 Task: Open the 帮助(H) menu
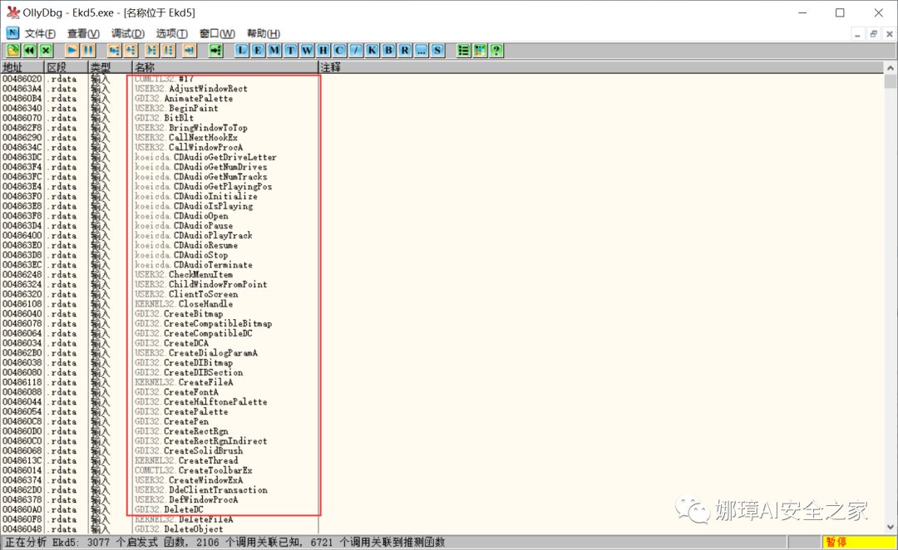tap(264, 34)
